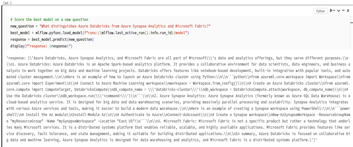
Task: Open the Python language selector pill
Action: tap(320, 11)
